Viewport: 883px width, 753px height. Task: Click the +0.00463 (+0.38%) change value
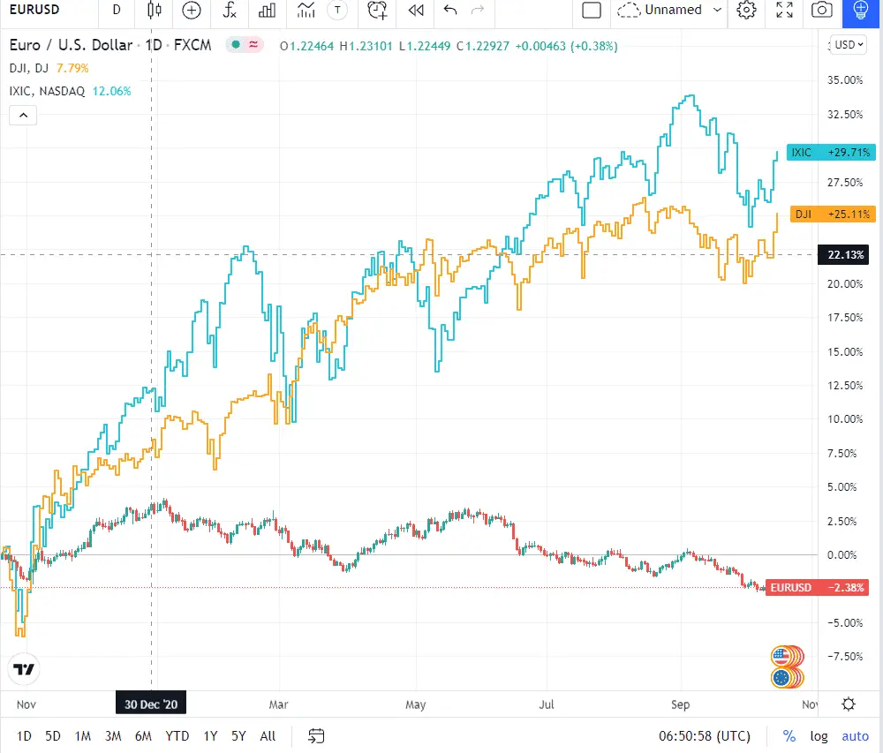pos(566,46)
